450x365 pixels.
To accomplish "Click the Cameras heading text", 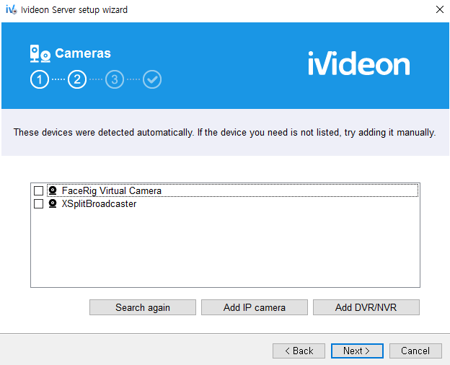I will (83, 53).
